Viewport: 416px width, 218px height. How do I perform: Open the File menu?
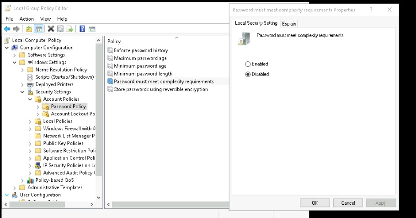(9, 19)
